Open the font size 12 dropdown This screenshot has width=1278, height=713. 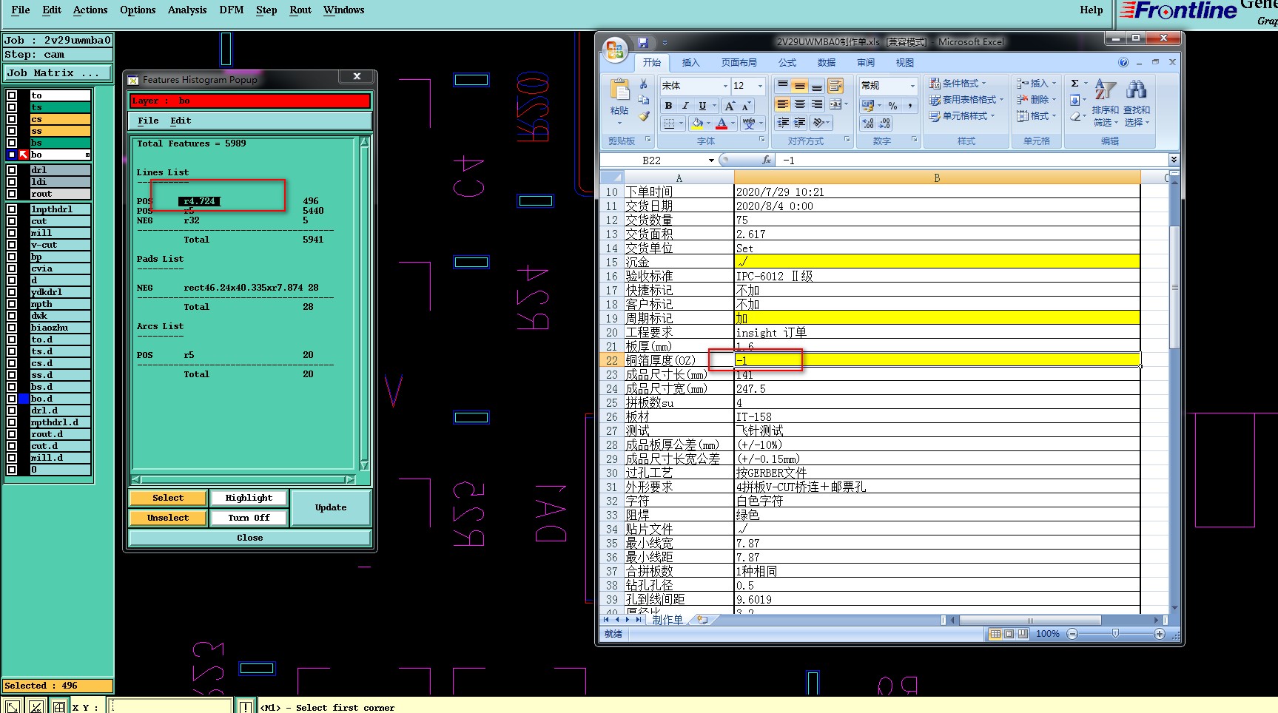coord(760,86)
